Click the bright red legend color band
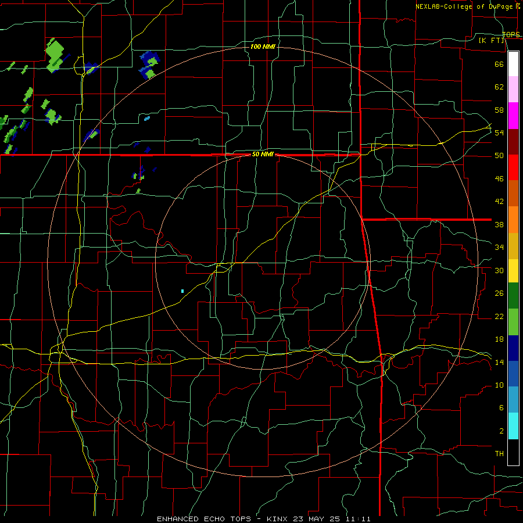This screenshot has height=523, width=523. [513, 168]
